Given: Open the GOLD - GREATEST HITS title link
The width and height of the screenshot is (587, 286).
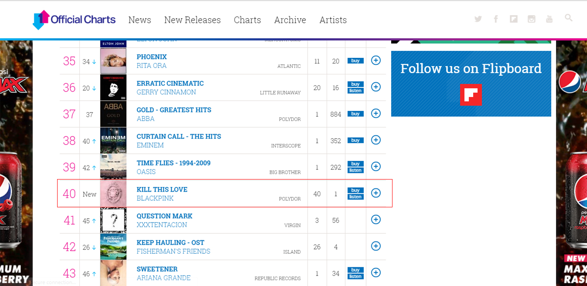Looking at the screenshot, I should click(174, 110).
